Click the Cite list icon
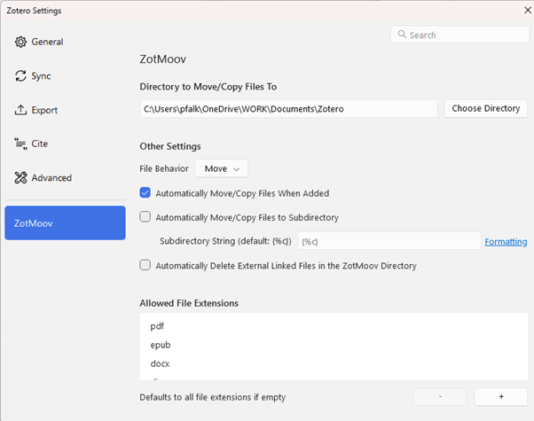Viewport: 534px width, 421px height. point(21,144)
